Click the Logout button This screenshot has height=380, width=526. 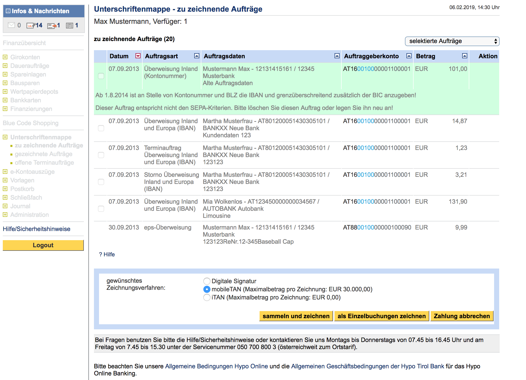(43, 245)
